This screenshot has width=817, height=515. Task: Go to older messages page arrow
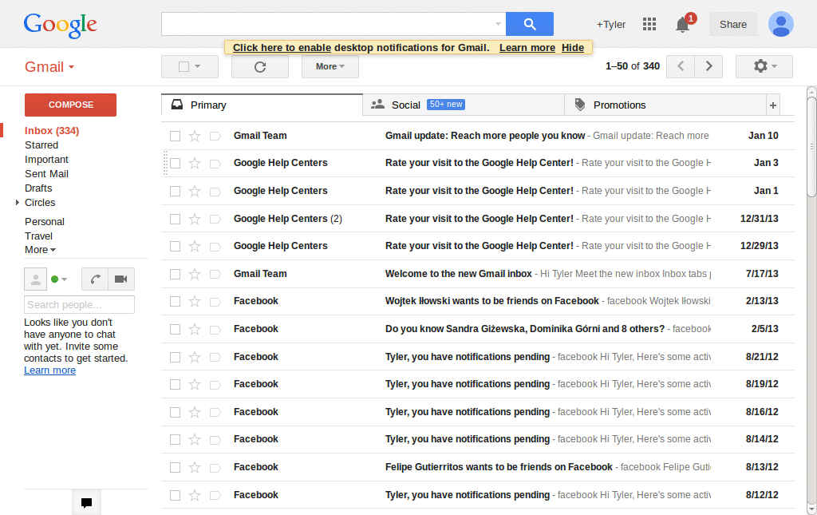(x=708, y=66)
